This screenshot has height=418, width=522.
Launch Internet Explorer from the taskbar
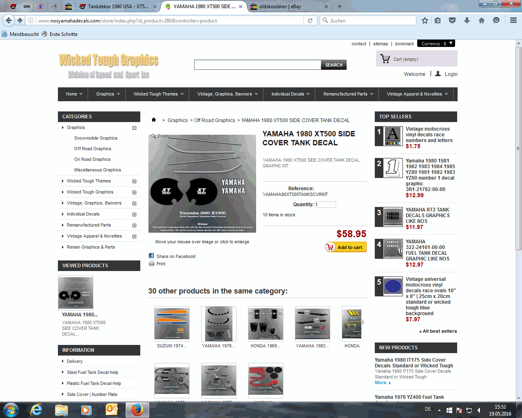(36, 409)
